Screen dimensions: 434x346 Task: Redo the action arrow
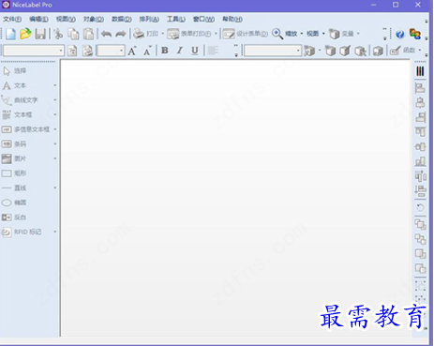click(x=121, y=34)
